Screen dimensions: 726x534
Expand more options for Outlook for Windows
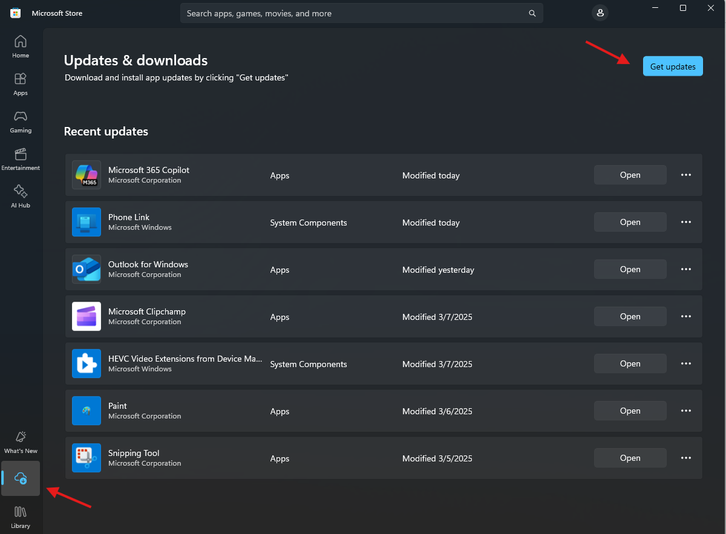[x=686, y=269]
